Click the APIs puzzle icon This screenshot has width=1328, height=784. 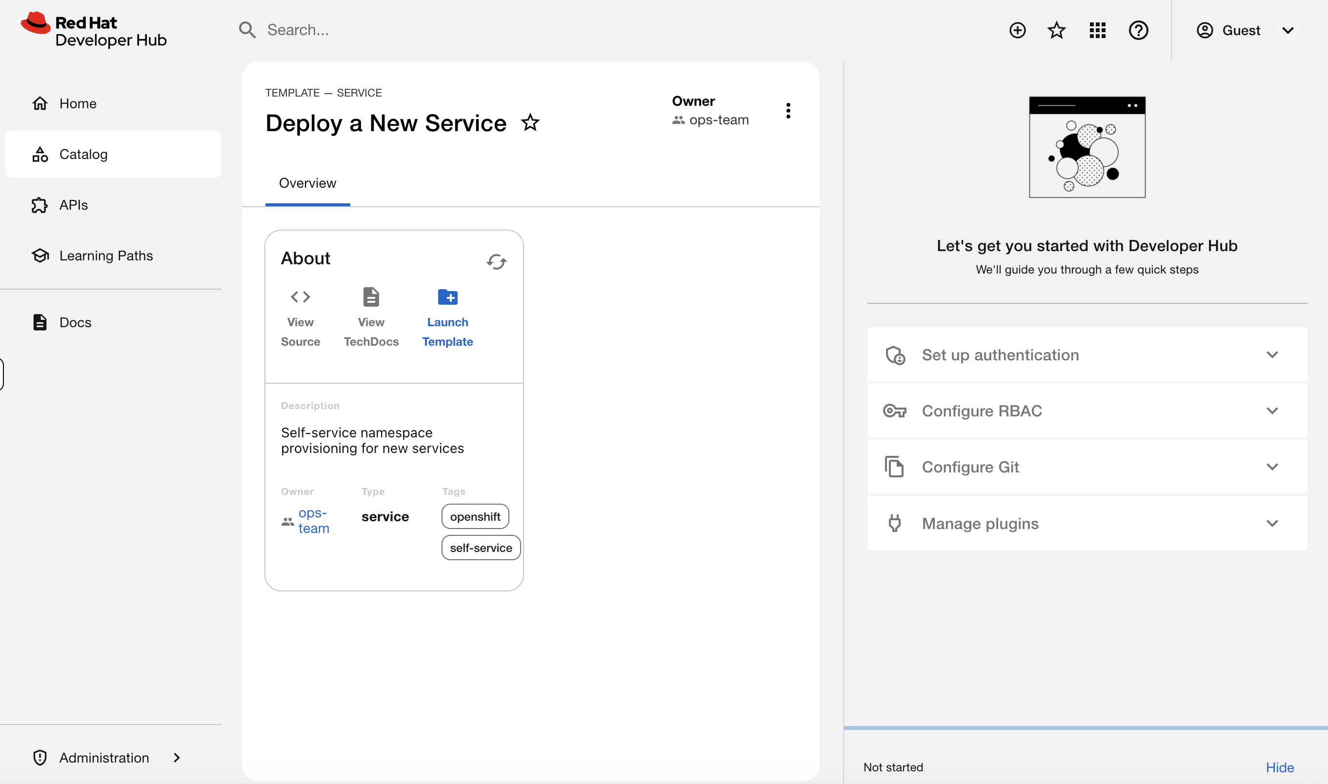click(40, 205)
